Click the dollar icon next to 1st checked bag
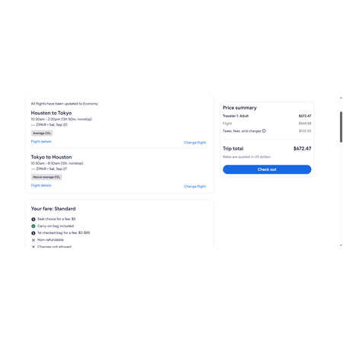Viewport: 343px width, 343px height. (x=34, y=233)
